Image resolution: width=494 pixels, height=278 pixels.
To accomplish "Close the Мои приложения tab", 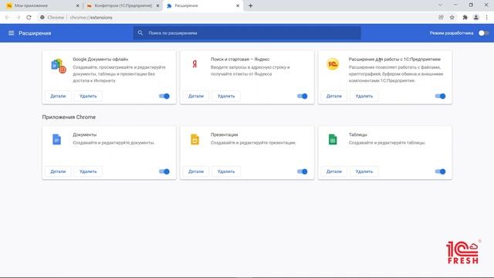I will point(78,5).
